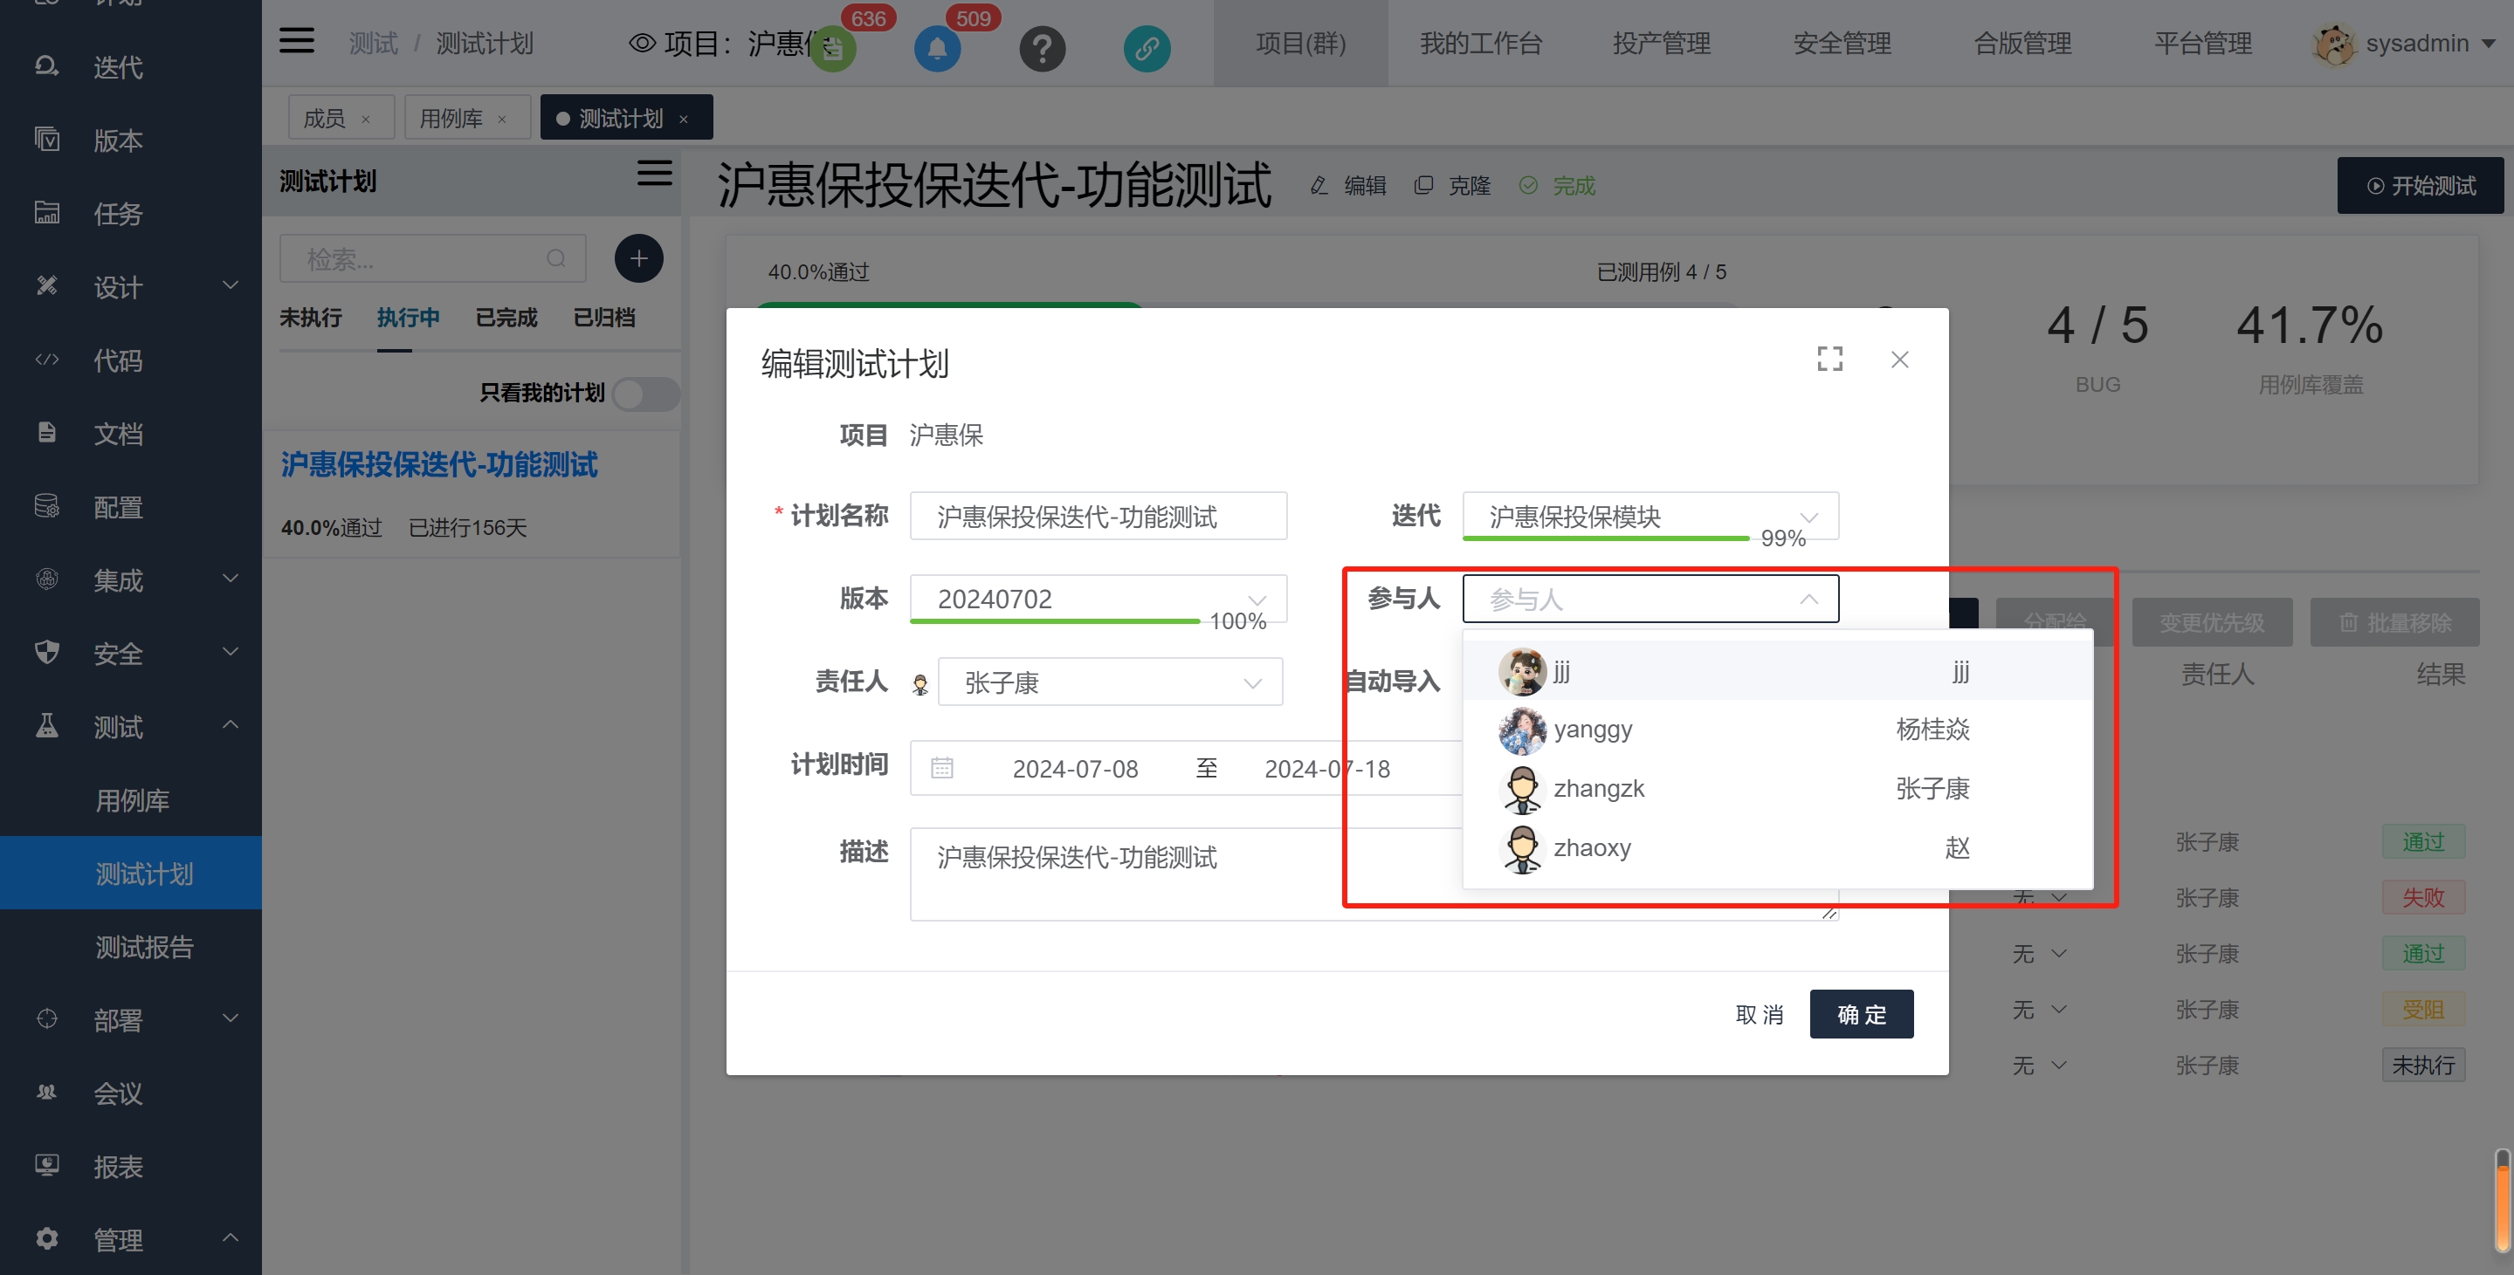Click the calendar icon in plan time field
The width and height of the screenshot is (2514, 1275).
click(x=940, y=768)
